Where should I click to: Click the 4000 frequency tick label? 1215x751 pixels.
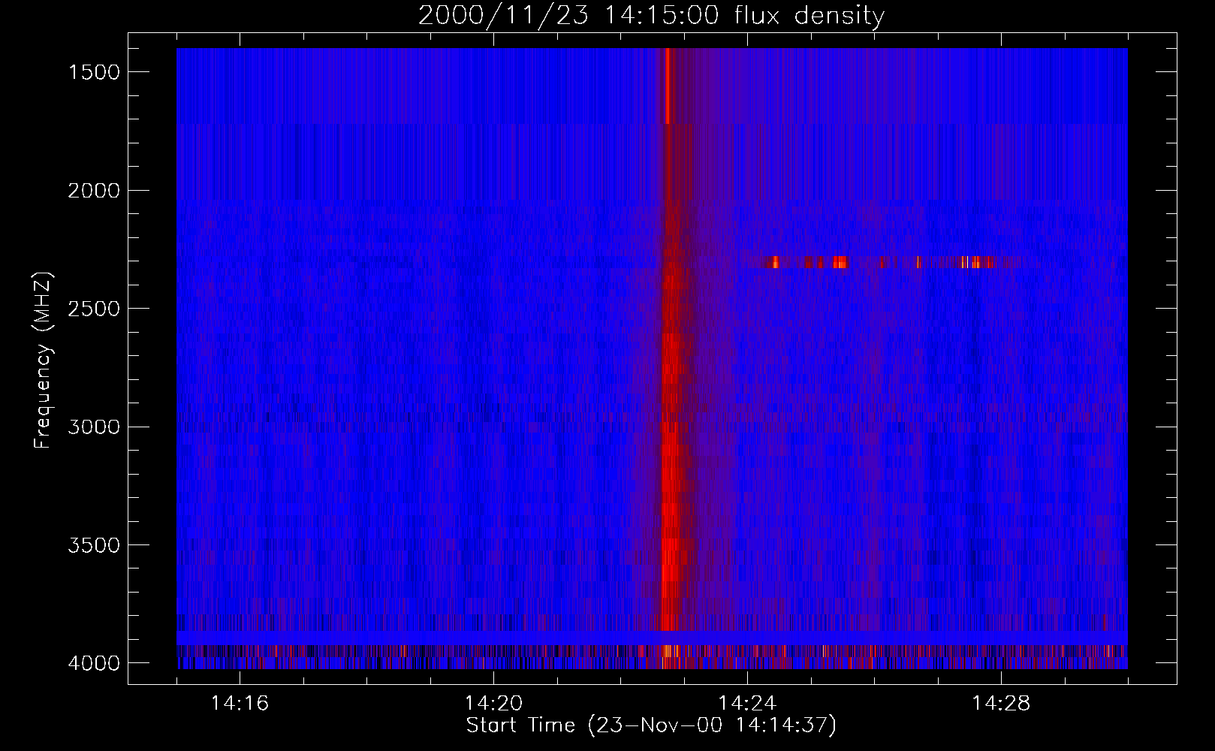94,663
